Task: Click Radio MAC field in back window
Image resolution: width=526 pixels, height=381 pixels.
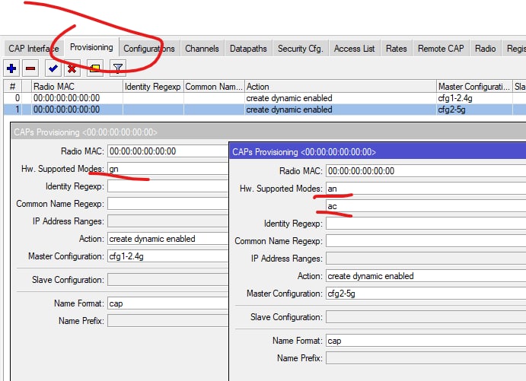Action: tap(167, 151)
